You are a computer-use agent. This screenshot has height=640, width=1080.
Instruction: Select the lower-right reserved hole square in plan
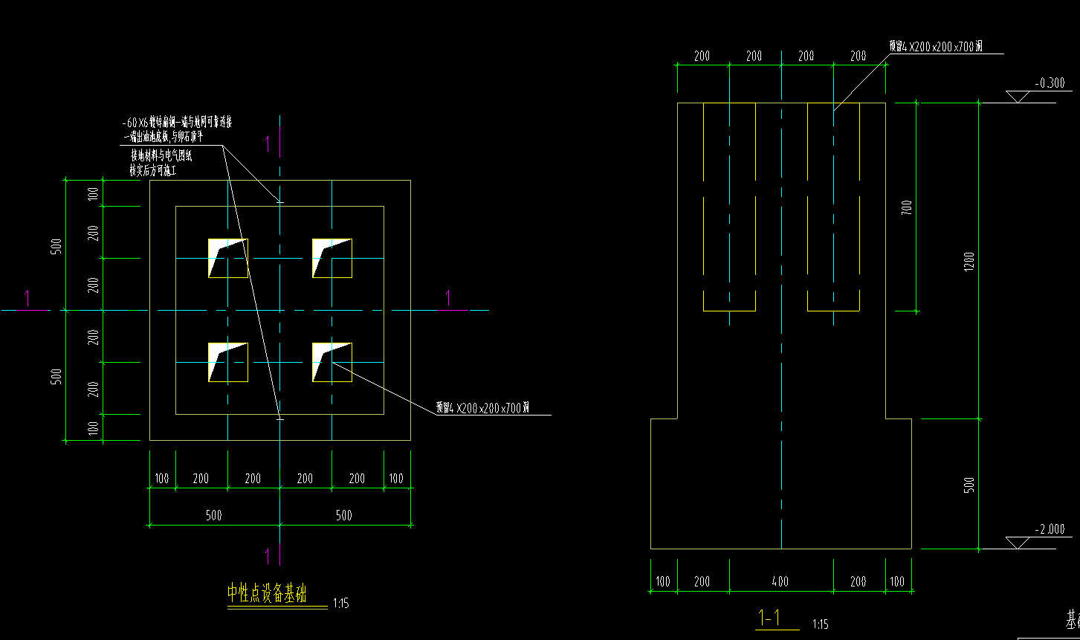(x=332, y=362)
